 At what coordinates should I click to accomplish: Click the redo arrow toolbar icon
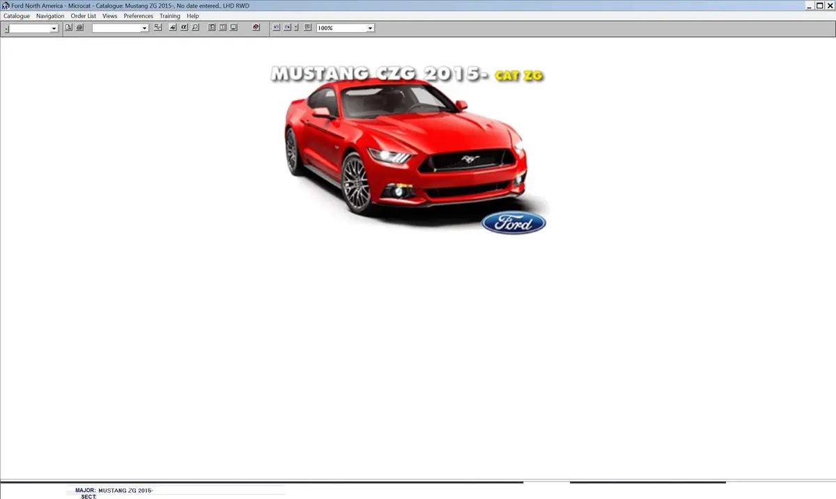point(287,28)
